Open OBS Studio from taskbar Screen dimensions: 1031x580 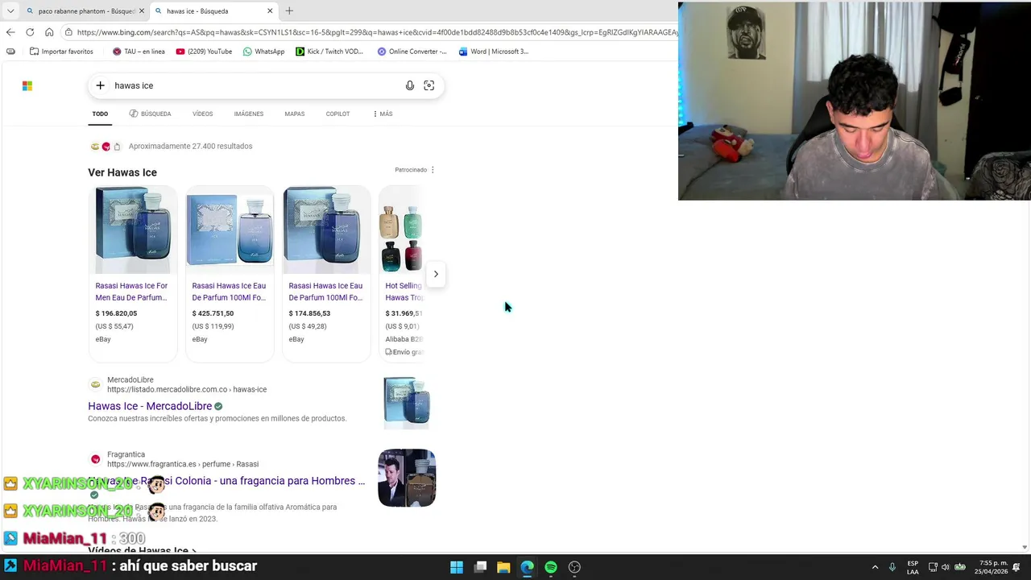pyautogui.click(x=574, y=567)
